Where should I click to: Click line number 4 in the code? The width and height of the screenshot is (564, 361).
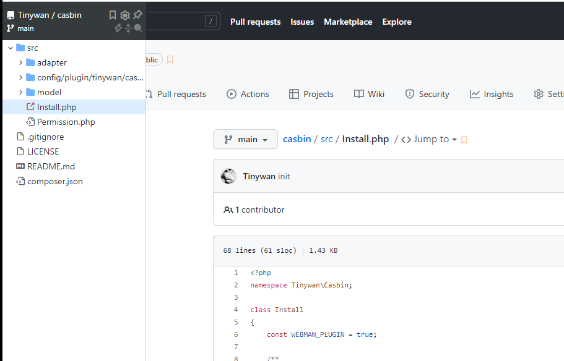click(236, 310)
